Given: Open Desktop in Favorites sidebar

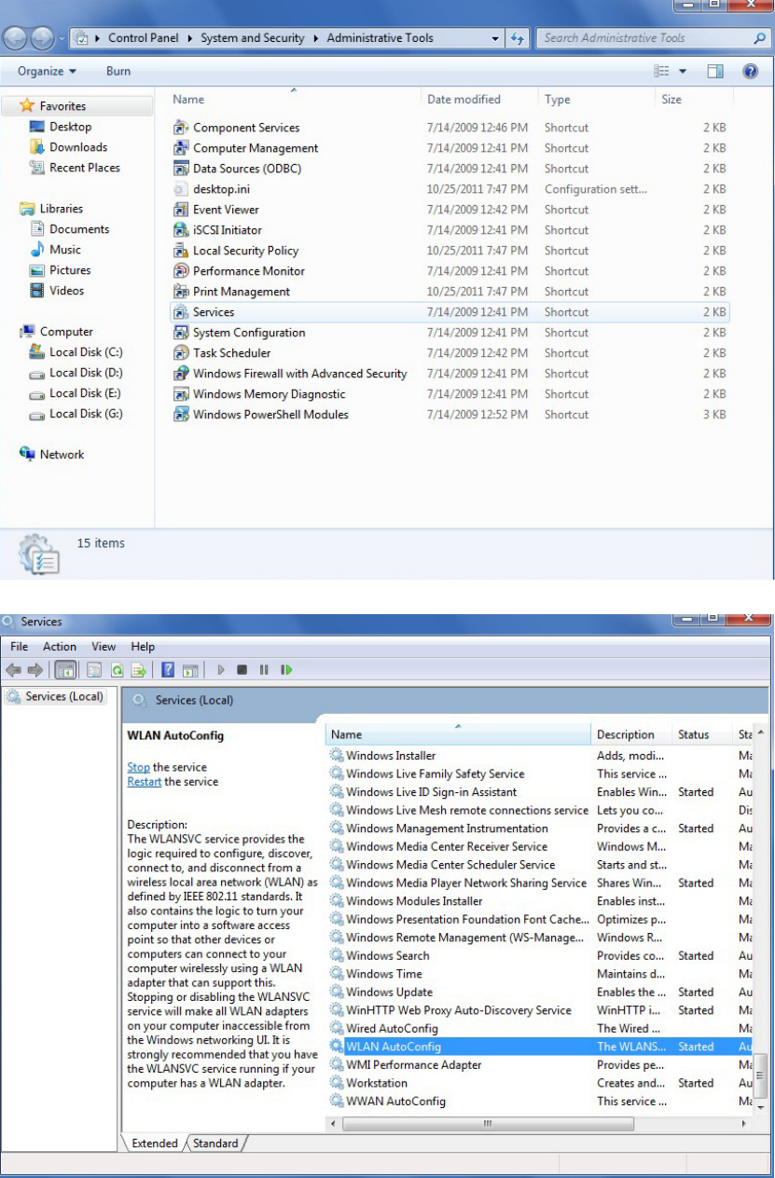Looking at the screenshot, I should 61,127.
